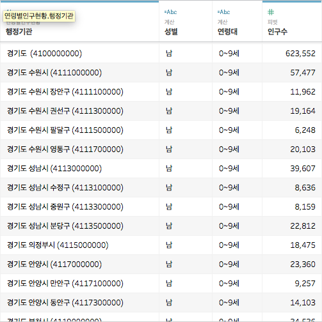Screen dimensions: 322x322
Task: Click the 계산 label above 연령대
Action: pos(222,22)
